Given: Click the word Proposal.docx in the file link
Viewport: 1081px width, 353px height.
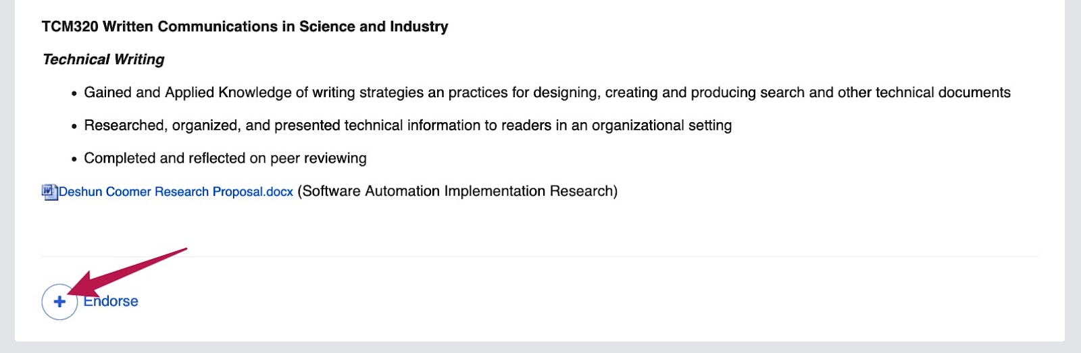Looking at the screenshot, I should [x=253, y=192].
